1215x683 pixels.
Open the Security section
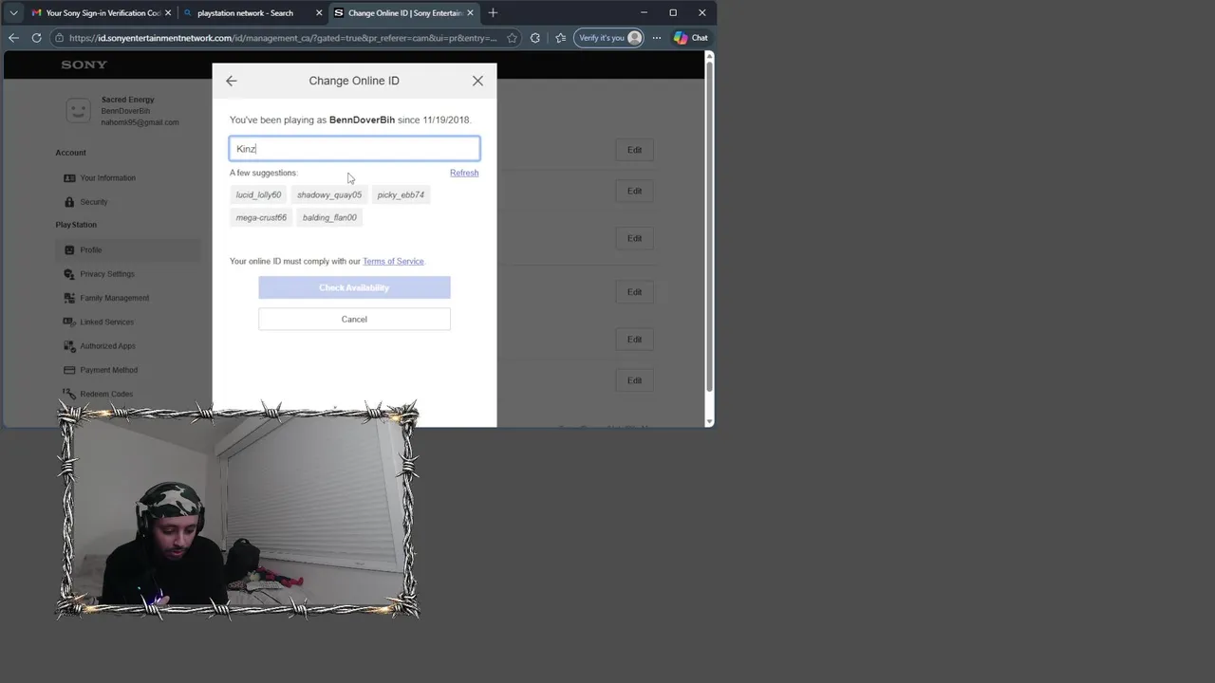point(94,202)
